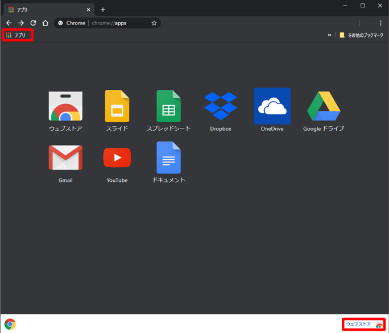Maximize the Chrome window
The width and height of the screenshot is (389, 333).
tap(362, 6)
